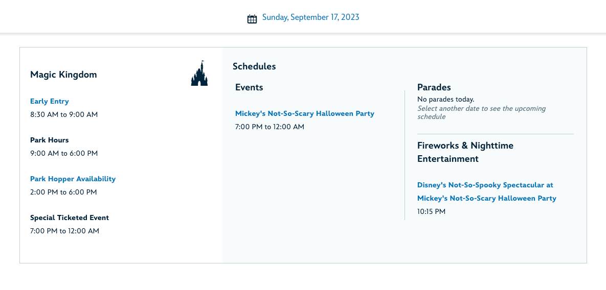Click the Park Hopper Availability link
The width and height of the screenshot is (606, 290).
73,179
